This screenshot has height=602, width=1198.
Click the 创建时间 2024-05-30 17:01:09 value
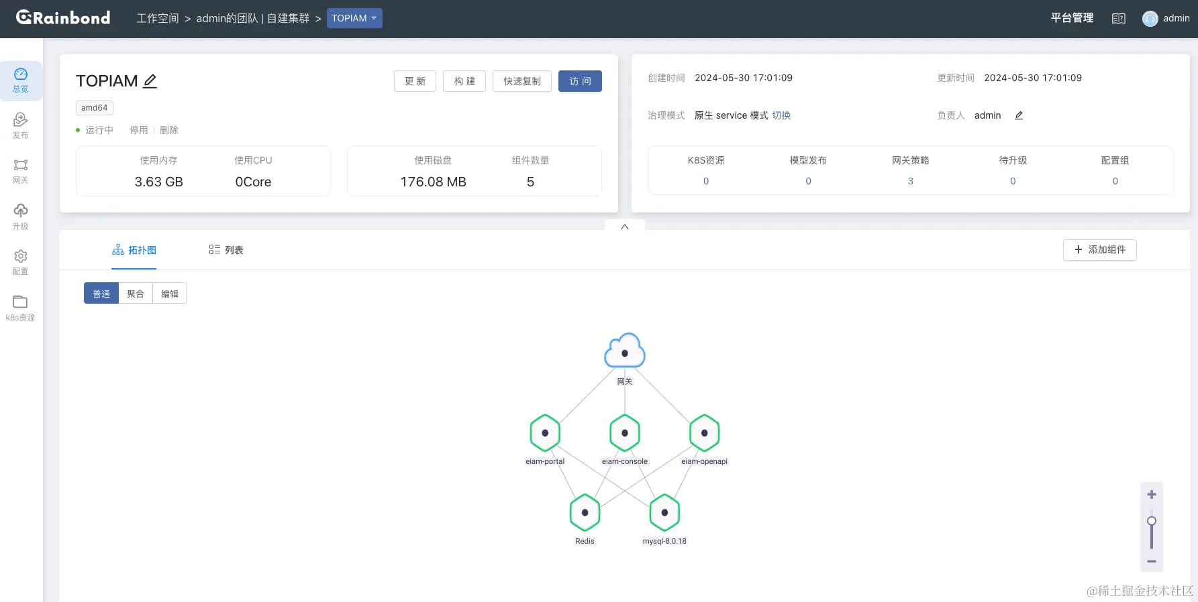744,78
